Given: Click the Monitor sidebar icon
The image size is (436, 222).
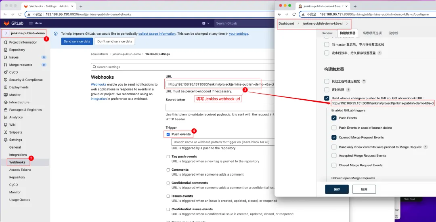Looking at the screenshot, I should (6, 95).
